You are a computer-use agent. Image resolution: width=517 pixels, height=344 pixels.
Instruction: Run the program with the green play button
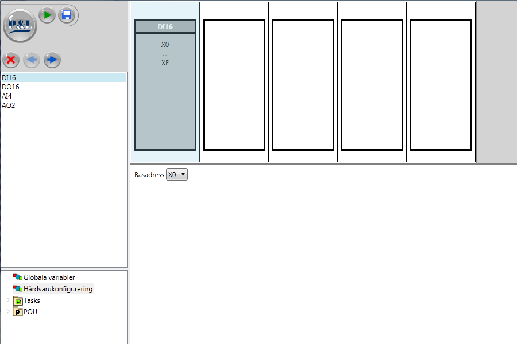(x=47, y=15)
